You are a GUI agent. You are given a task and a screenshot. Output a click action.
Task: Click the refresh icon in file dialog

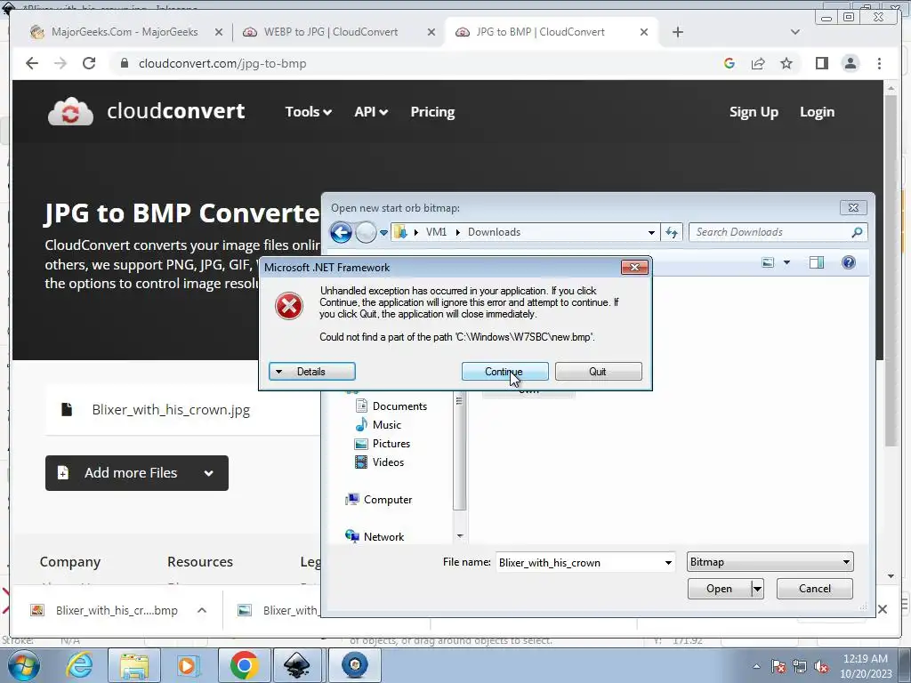[x=672, y=232]
